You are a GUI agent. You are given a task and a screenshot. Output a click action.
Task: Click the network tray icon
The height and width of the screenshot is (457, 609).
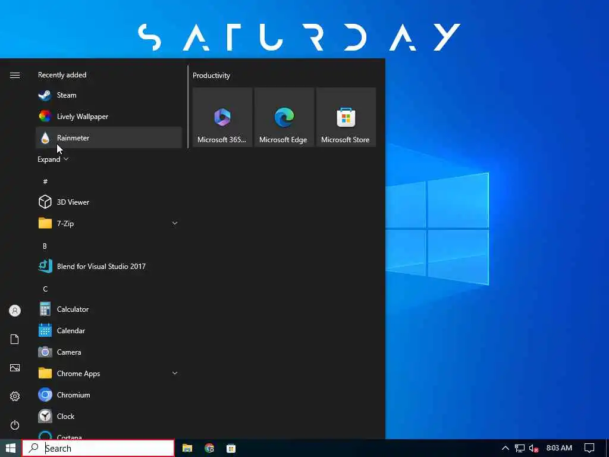coord(520,449)
